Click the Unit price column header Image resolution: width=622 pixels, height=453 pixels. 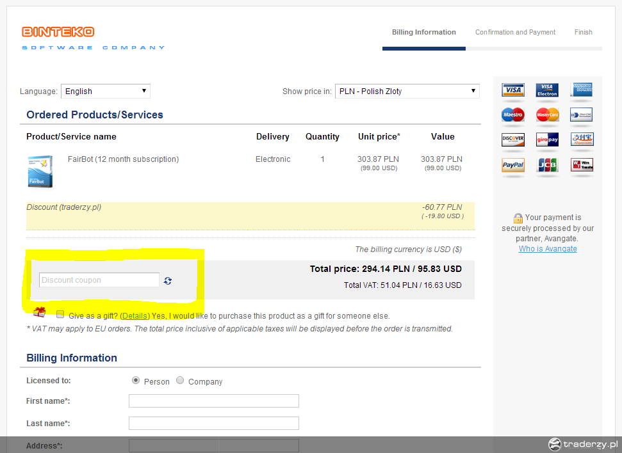pos(379,137)
